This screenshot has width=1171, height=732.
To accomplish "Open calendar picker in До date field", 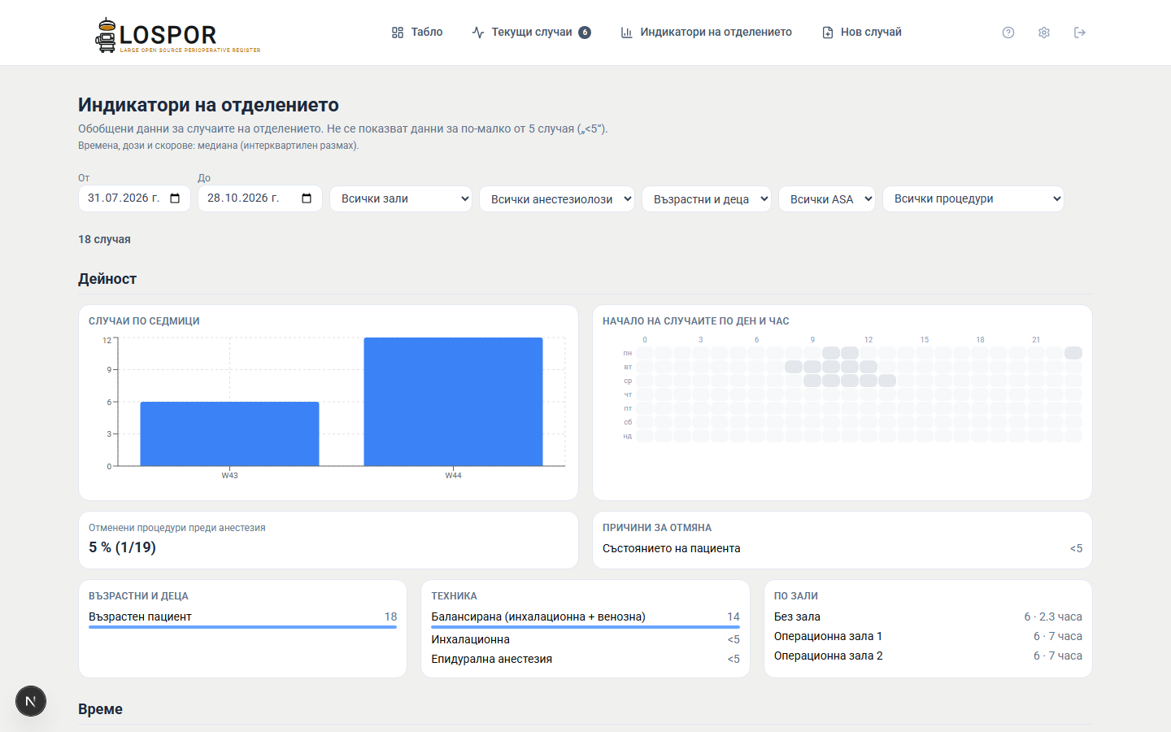I will (307, 198).
